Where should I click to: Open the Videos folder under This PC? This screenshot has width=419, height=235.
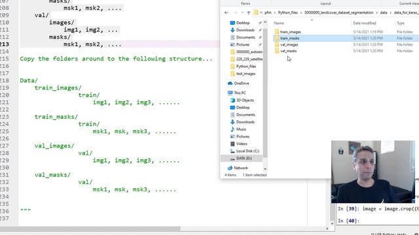pos(242,144)
